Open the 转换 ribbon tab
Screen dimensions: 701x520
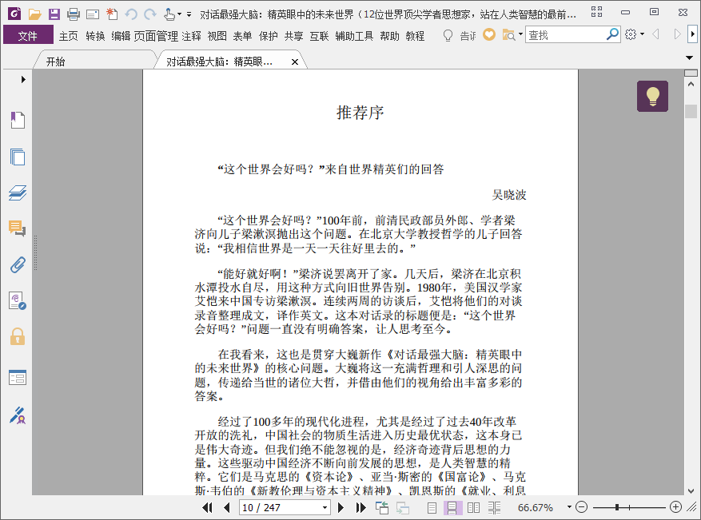95,36
